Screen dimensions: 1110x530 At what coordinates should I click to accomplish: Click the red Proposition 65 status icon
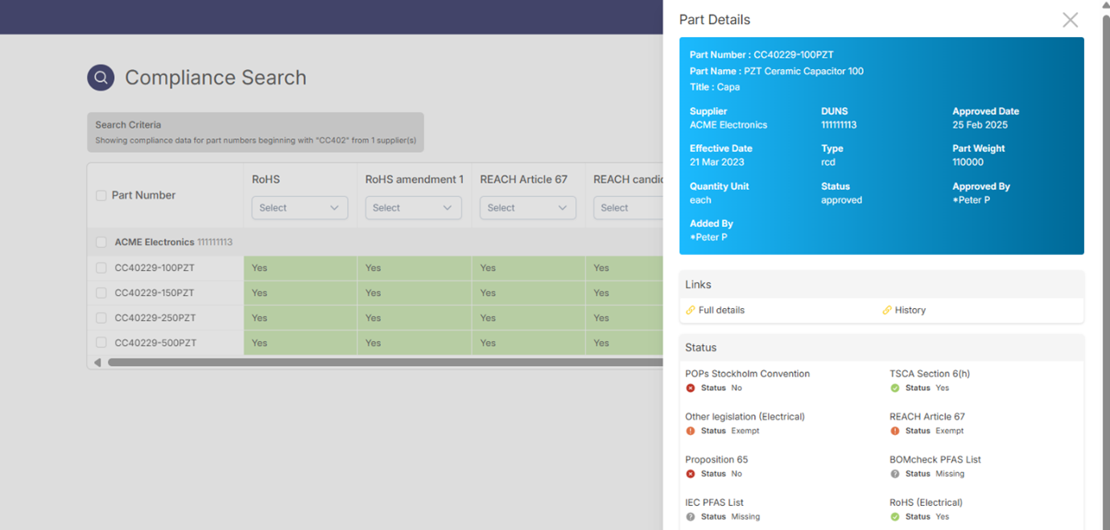coord(691,474)
